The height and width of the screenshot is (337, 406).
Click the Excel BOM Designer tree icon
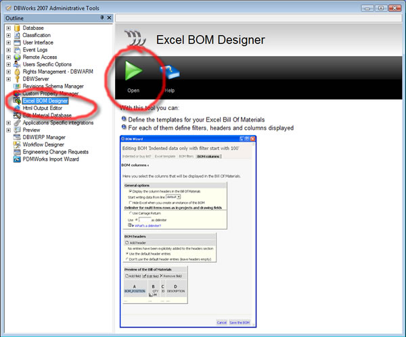coord(17,101)
